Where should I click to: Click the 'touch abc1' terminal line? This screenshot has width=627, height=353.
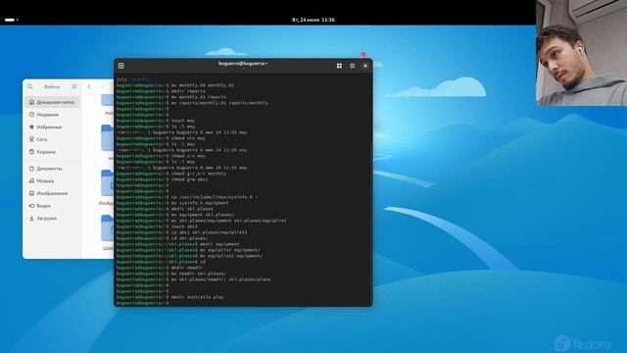pos(157,227)
